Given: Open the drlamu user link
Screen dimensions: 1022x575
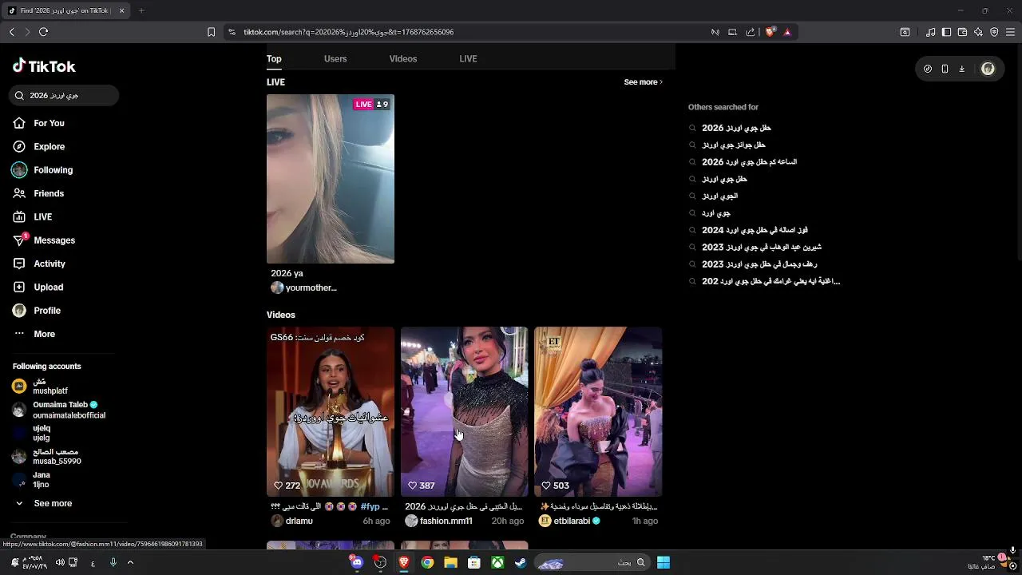Looking at the screenshot, I should click(x=292, y=521).
